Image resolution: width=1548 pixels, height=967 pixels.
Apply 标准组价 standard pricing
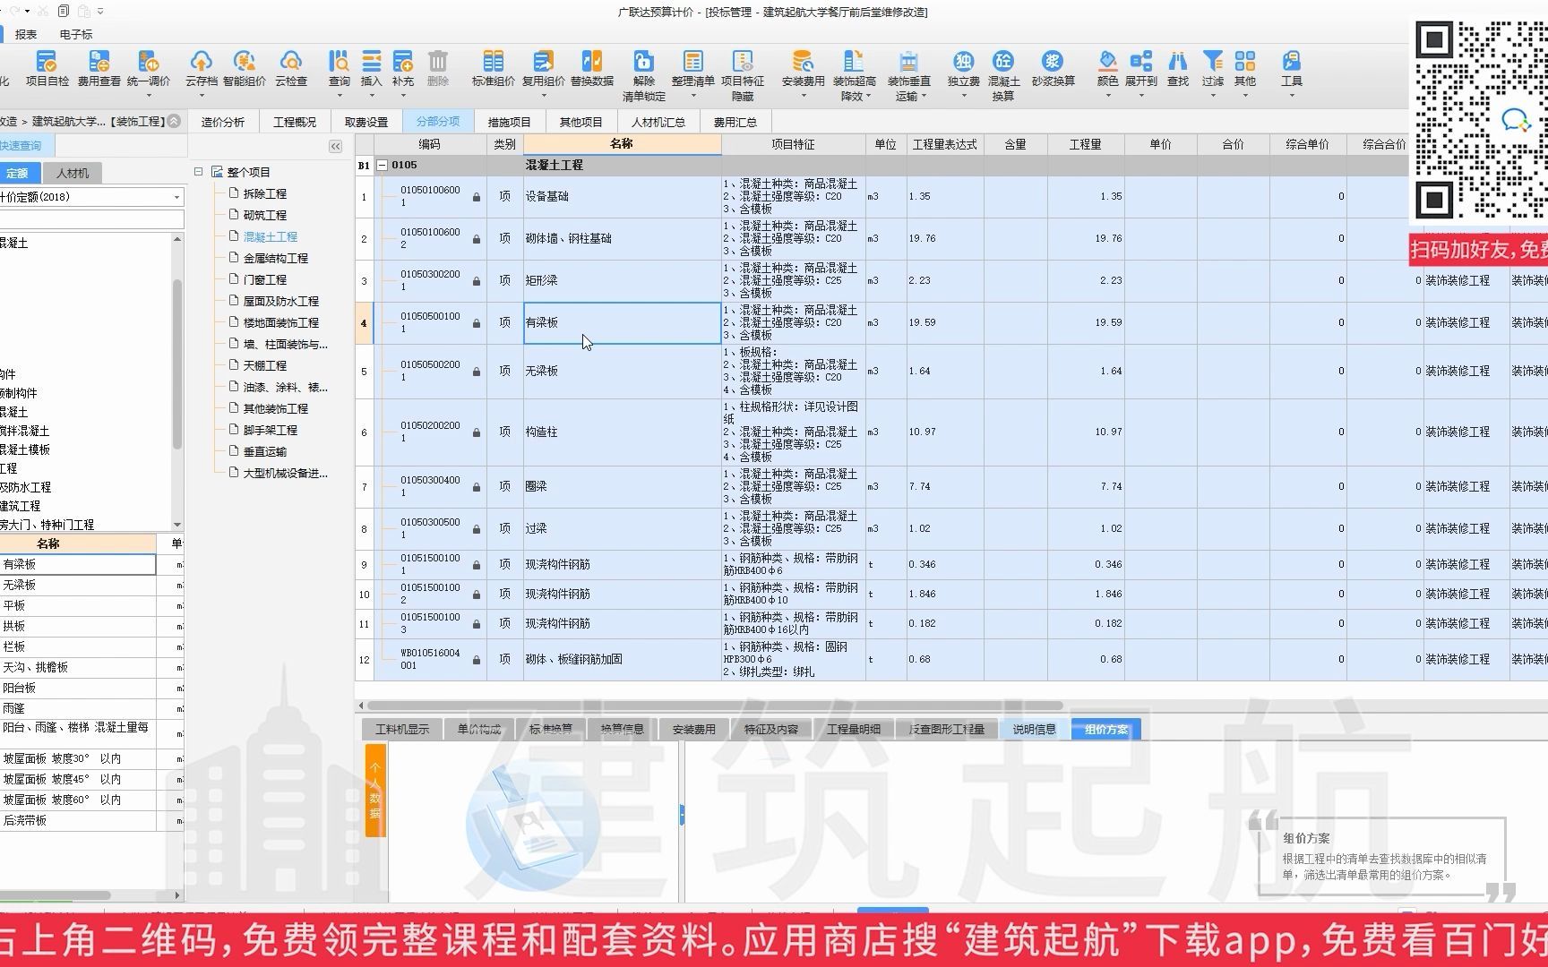493,69
